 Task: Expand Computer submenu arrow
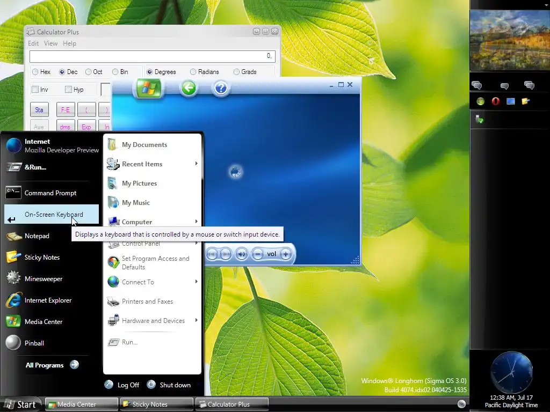point(197,222)
